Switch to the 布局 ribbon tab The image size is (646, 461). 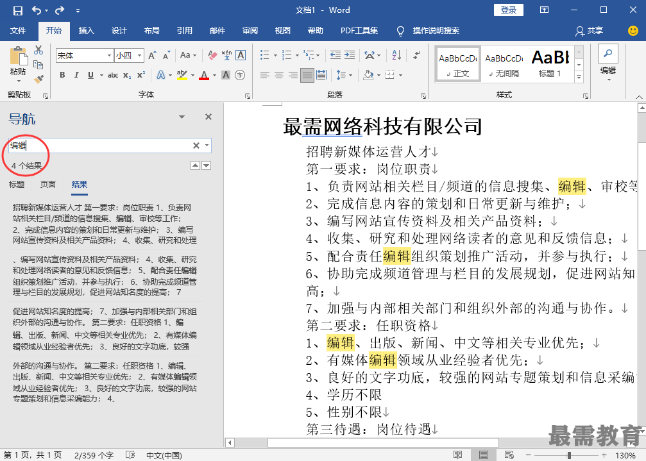151,31
